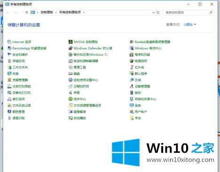The image size is (220, 172).
Task: Click control panel icon in address bar
Action: tap(33, 12)
